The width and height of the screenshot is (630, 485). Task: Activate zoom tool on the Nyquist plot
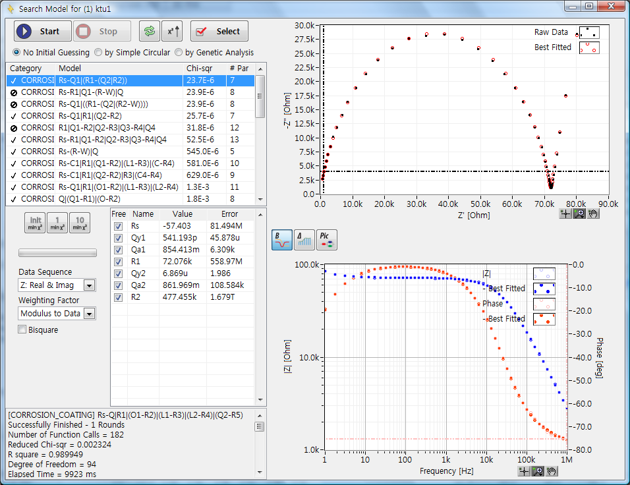coord(579,214)
